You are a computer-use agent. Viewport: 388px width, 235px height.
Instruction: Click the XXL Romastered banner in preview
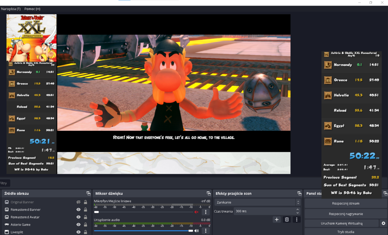click(x=31, y=38)
